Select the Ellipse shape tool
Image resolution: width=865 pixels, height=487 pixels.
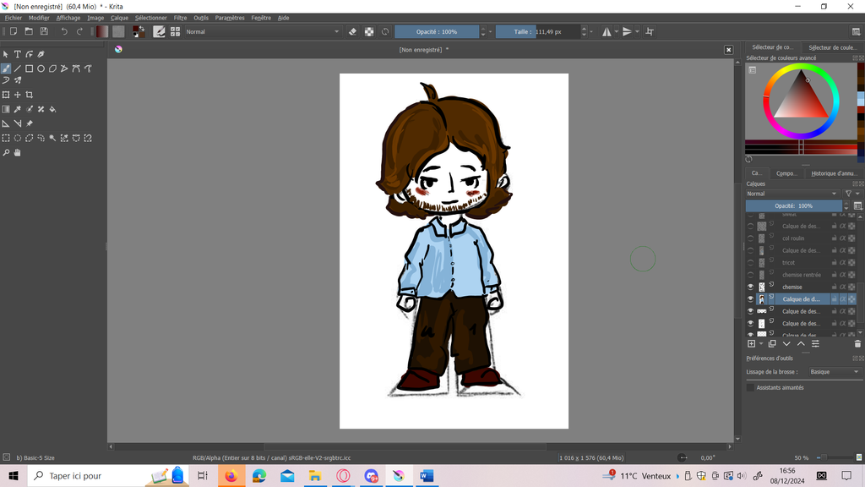[x=41, y=68]
